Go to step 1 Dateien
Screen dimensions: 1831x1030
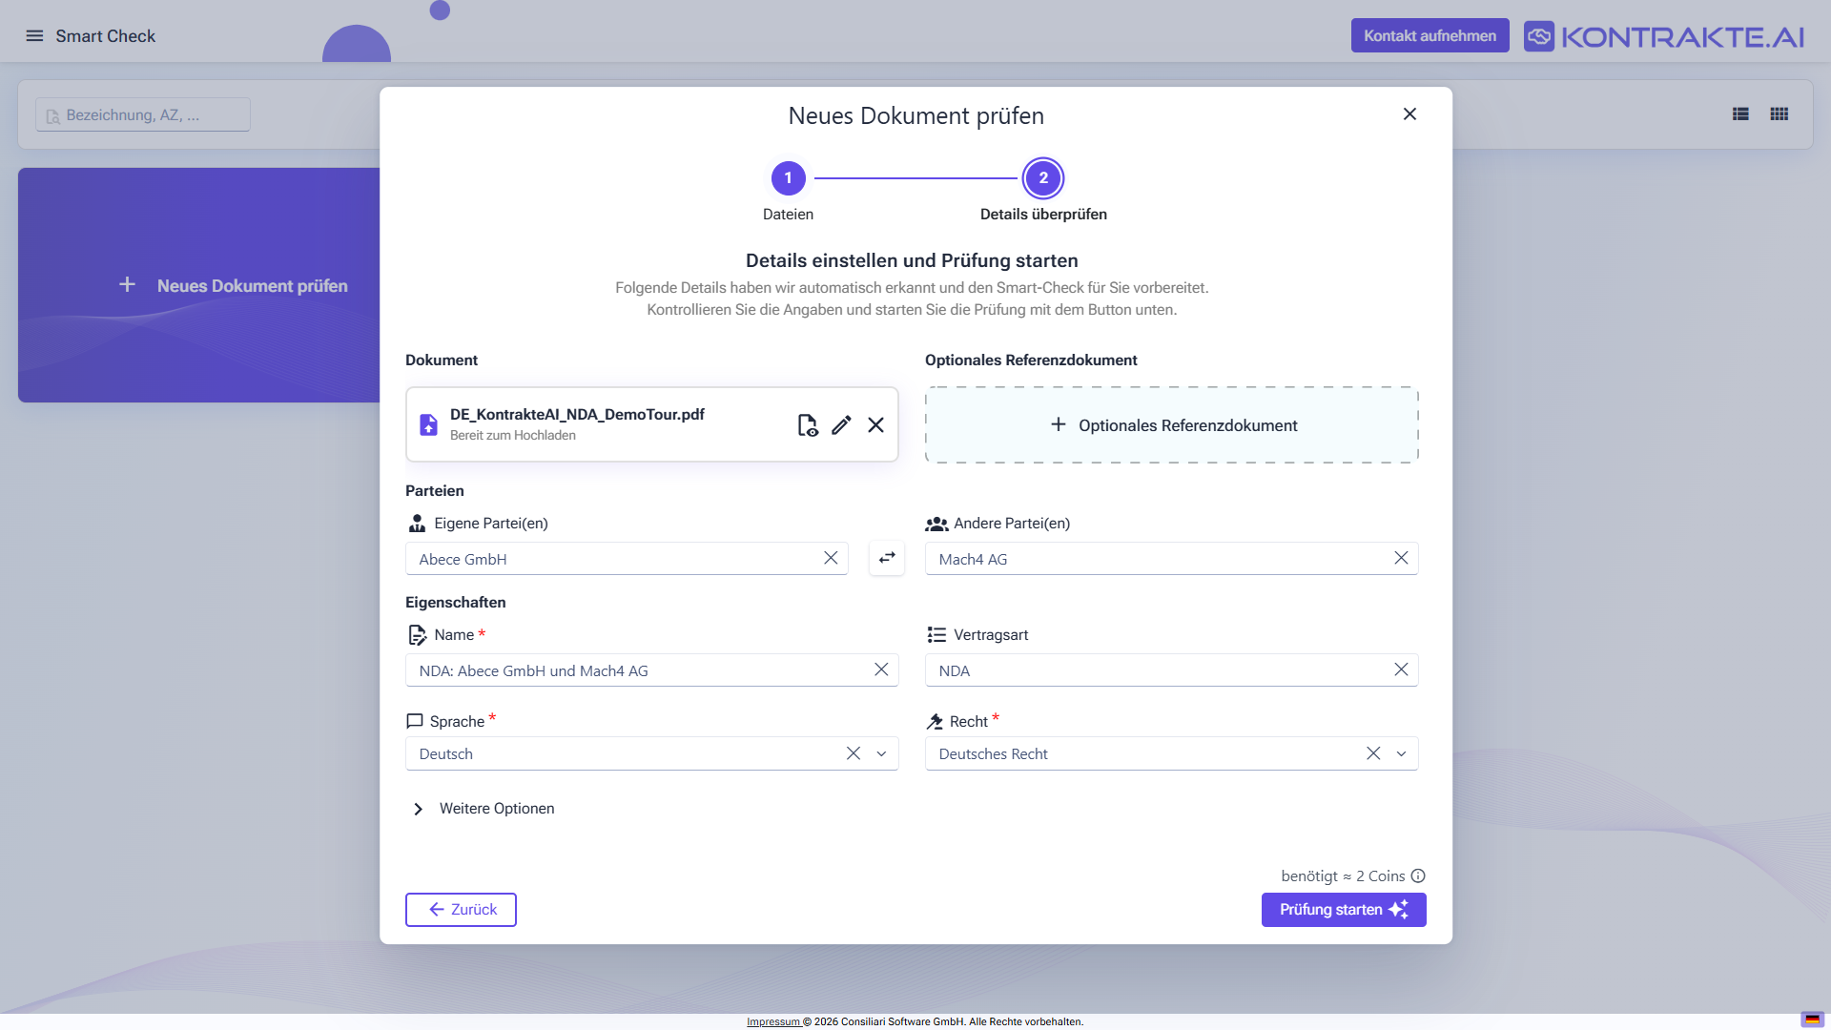click(x=788, y=178)
